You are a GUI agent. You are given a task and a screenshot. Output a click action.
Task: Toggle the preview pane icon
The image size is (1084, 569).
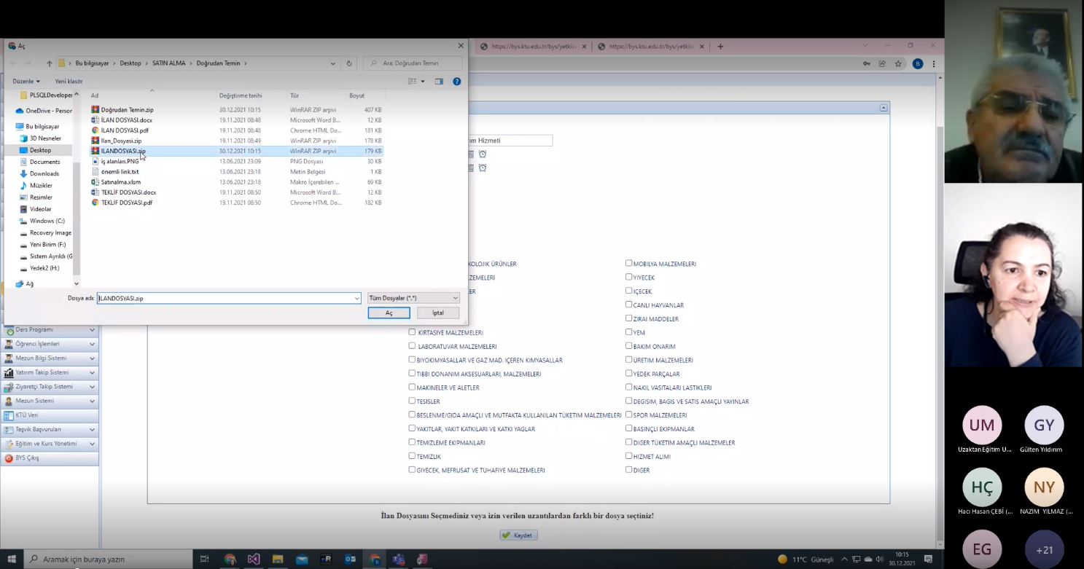[x=439, y=82]
